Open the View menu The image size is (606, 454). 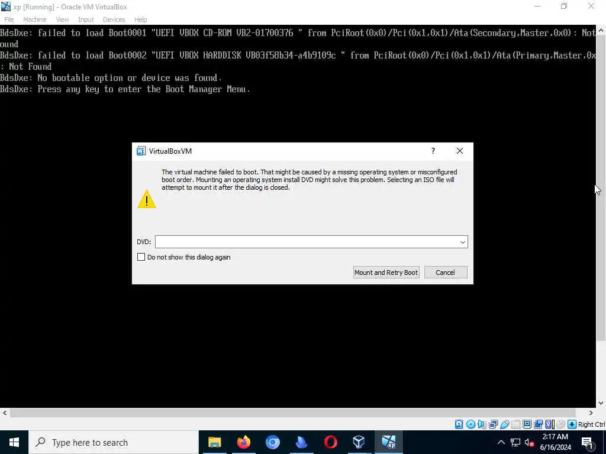click(x=62, y=20)
